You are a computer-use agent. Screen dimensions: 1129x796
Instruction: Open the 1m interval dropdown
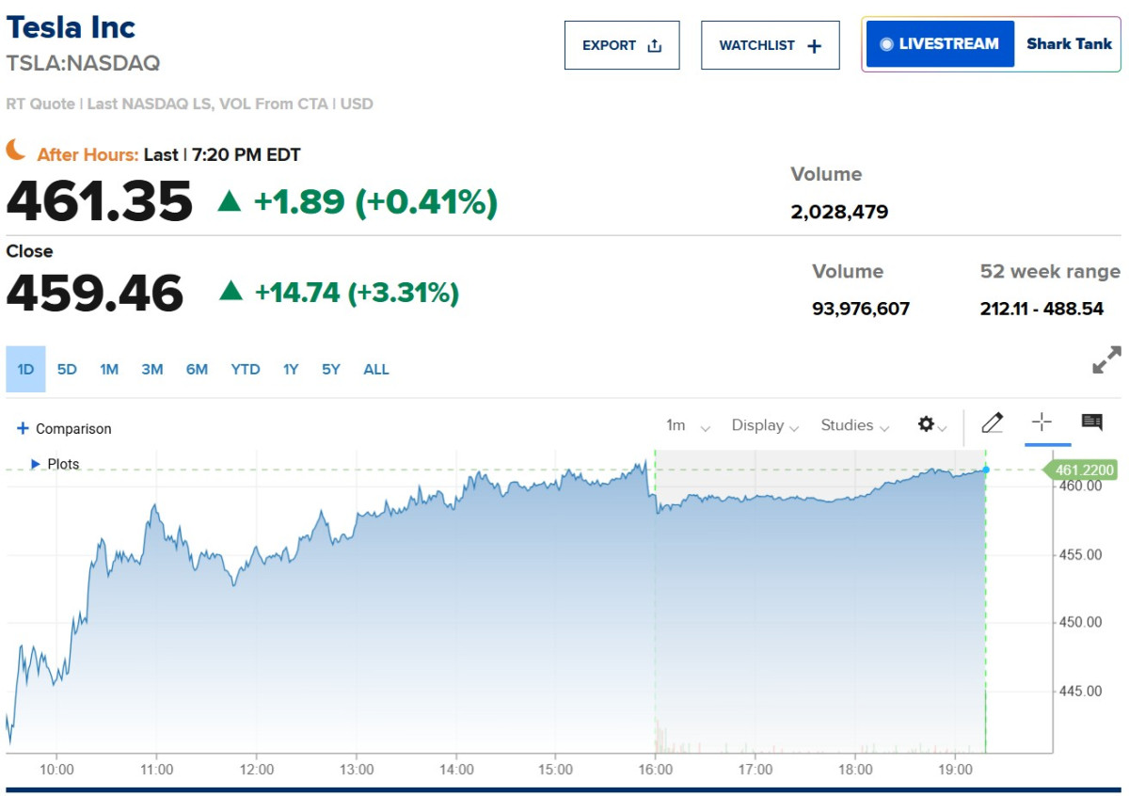688,425
